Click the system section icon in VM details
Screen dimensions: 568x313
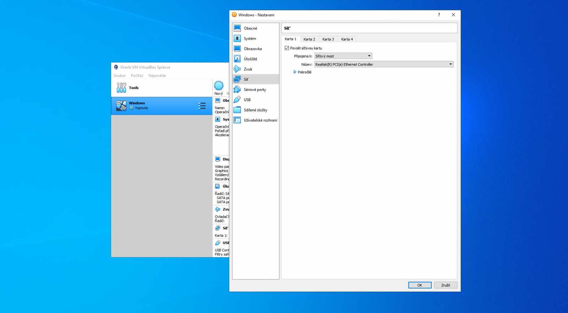(x=218, y=119)
